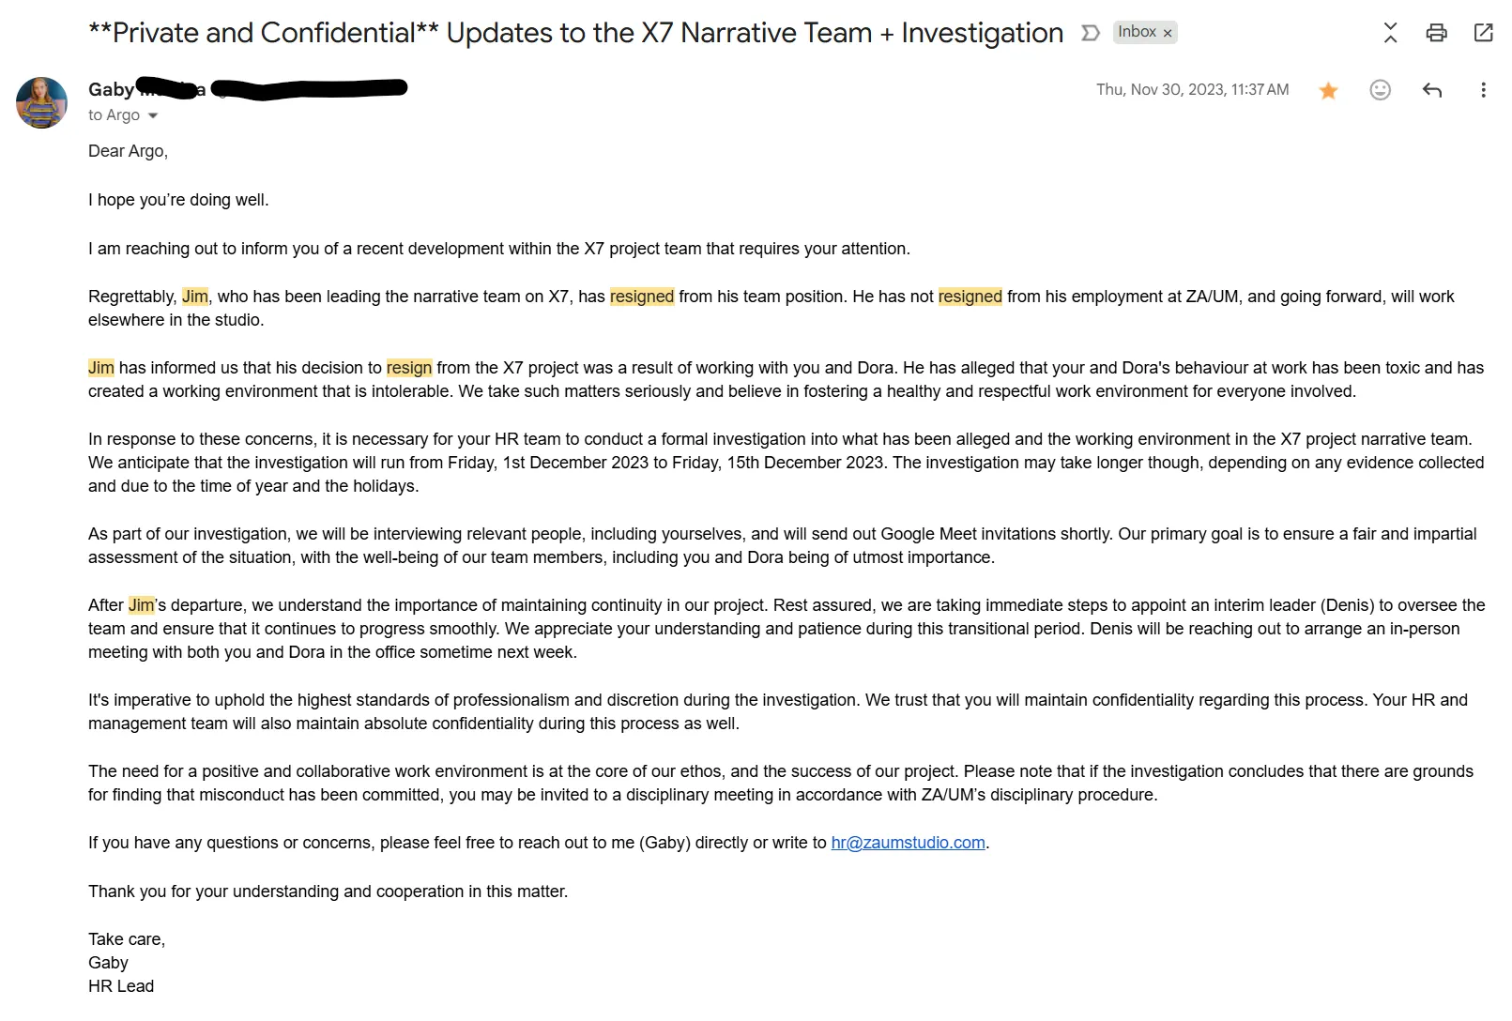This screenshot has width=1512, height=1021.
Task: Unstar the email with the orange star
Action: click(x=1328, y=90)
